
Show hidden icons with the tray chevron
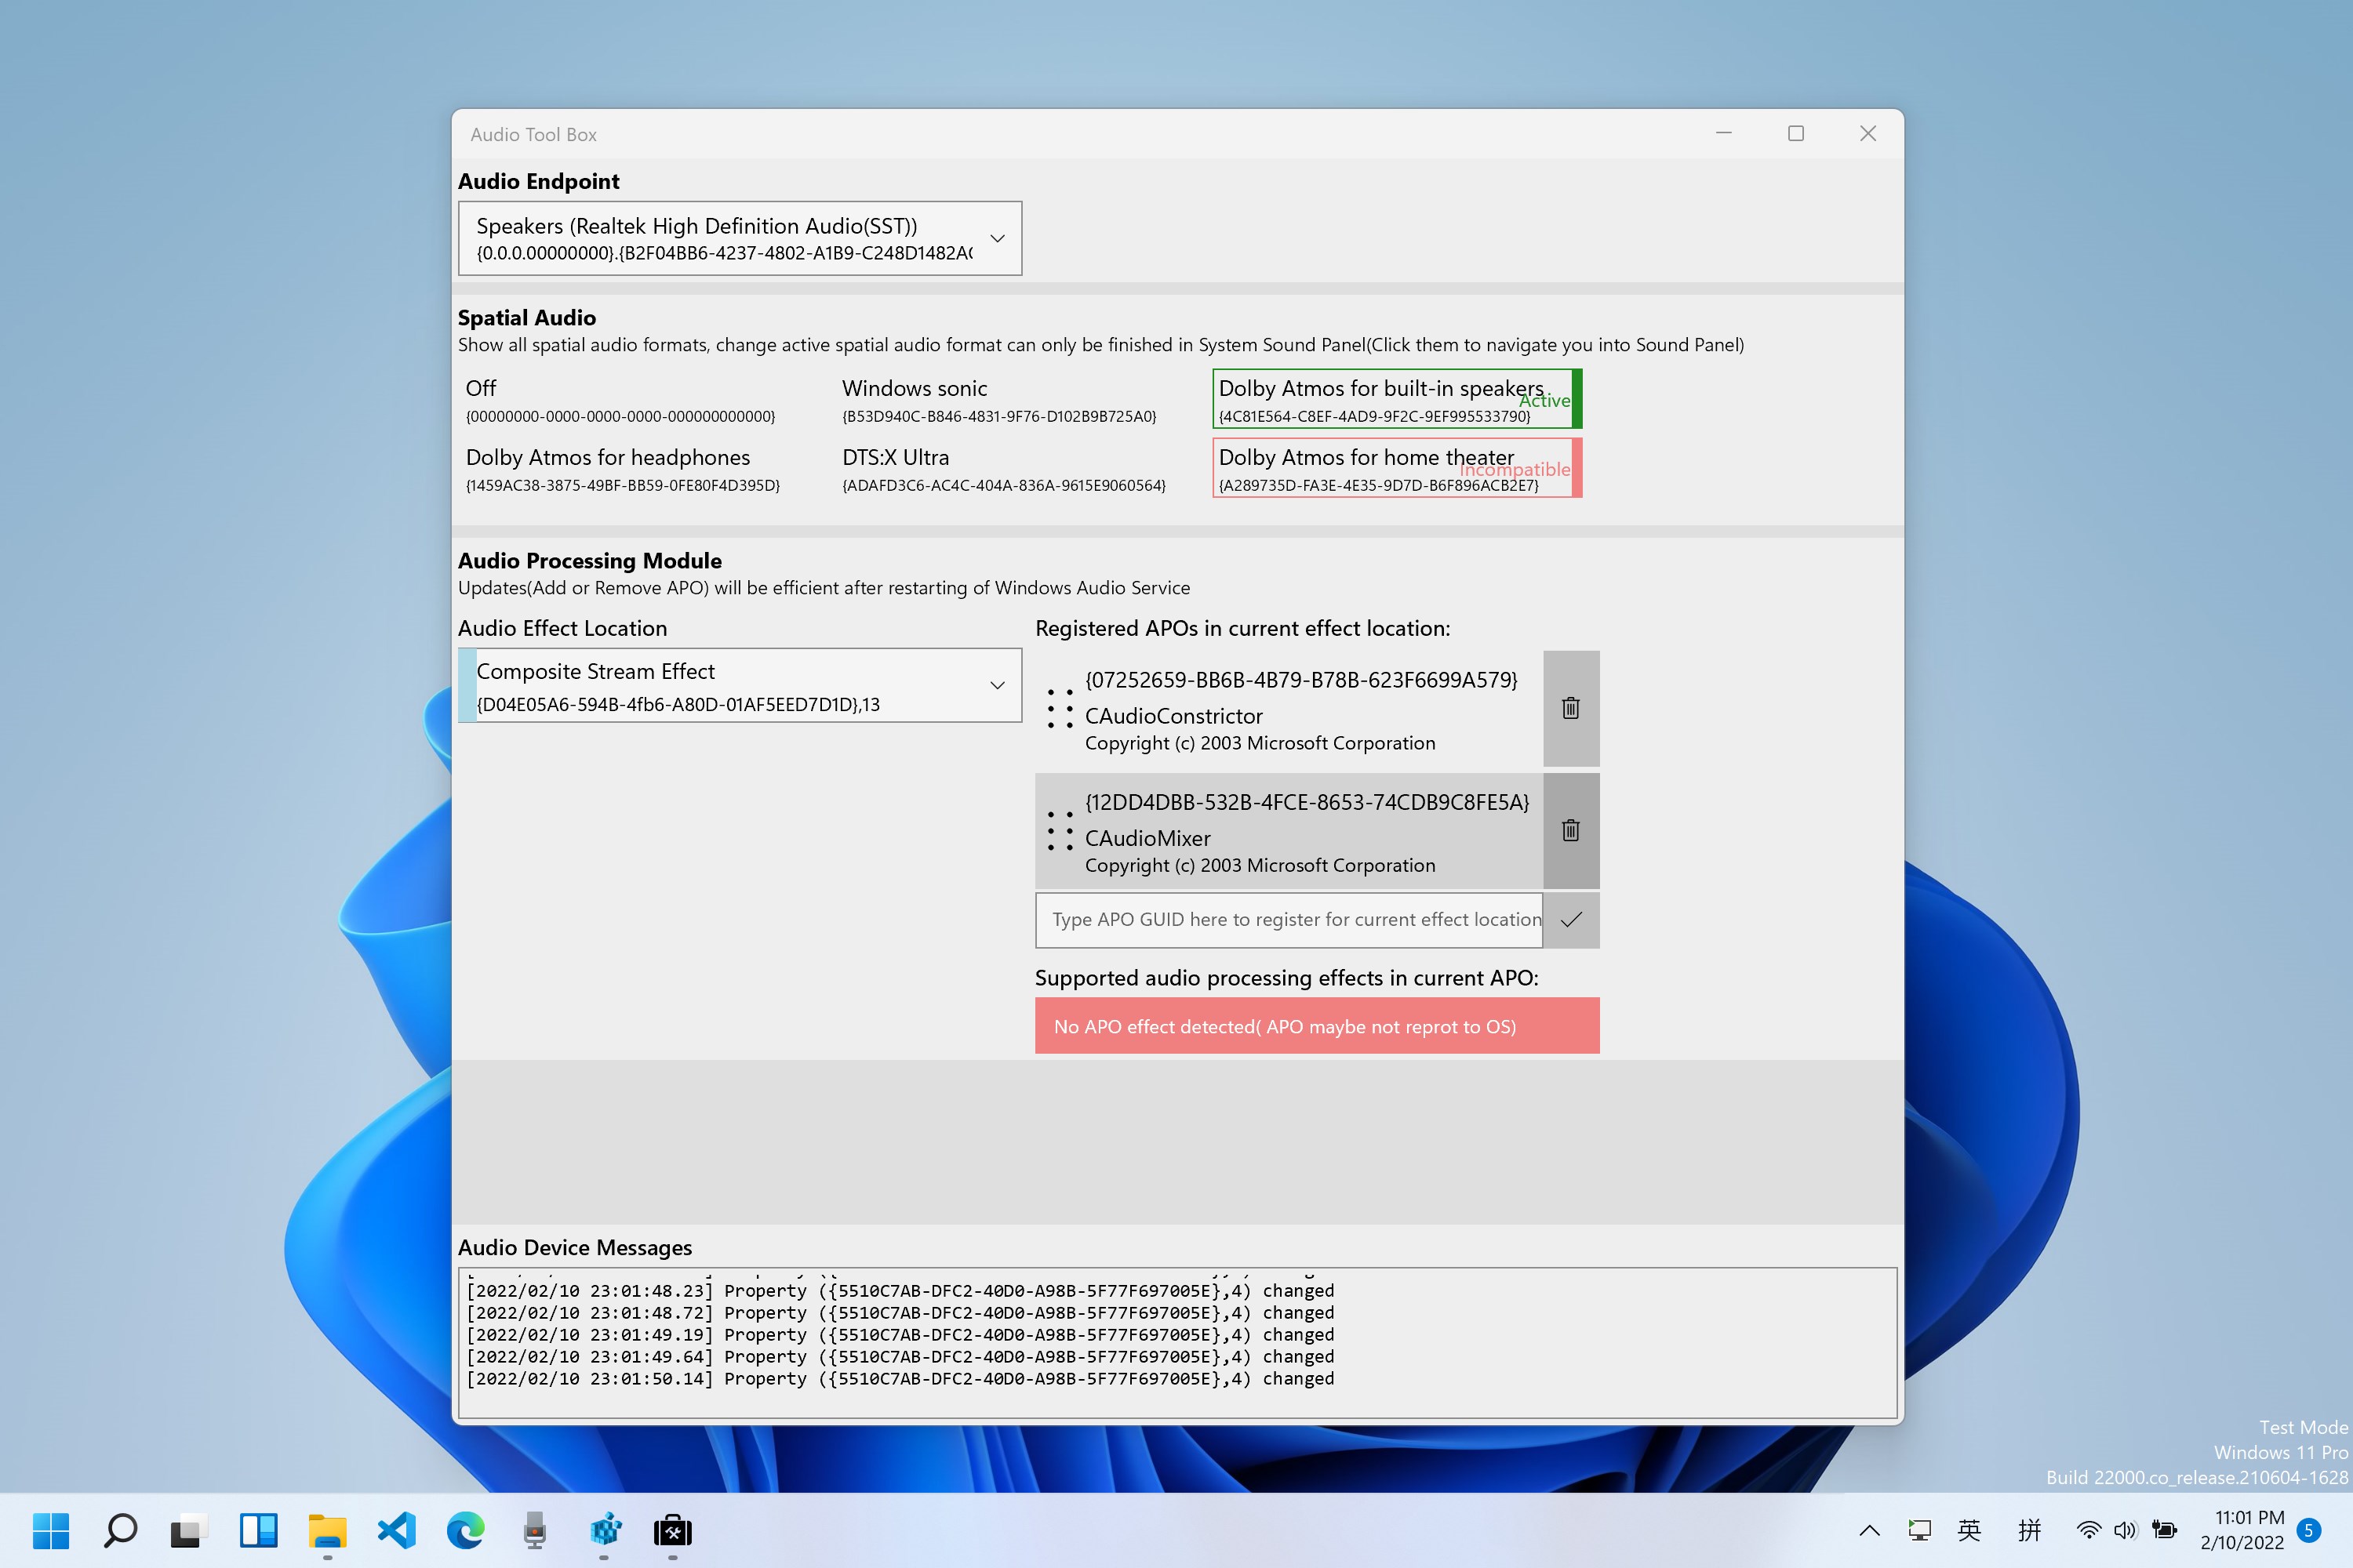click(x=1869, y=1530)
